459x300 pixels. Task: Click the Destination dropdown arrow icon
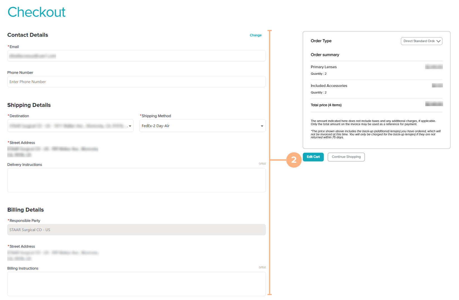(130, 126)
